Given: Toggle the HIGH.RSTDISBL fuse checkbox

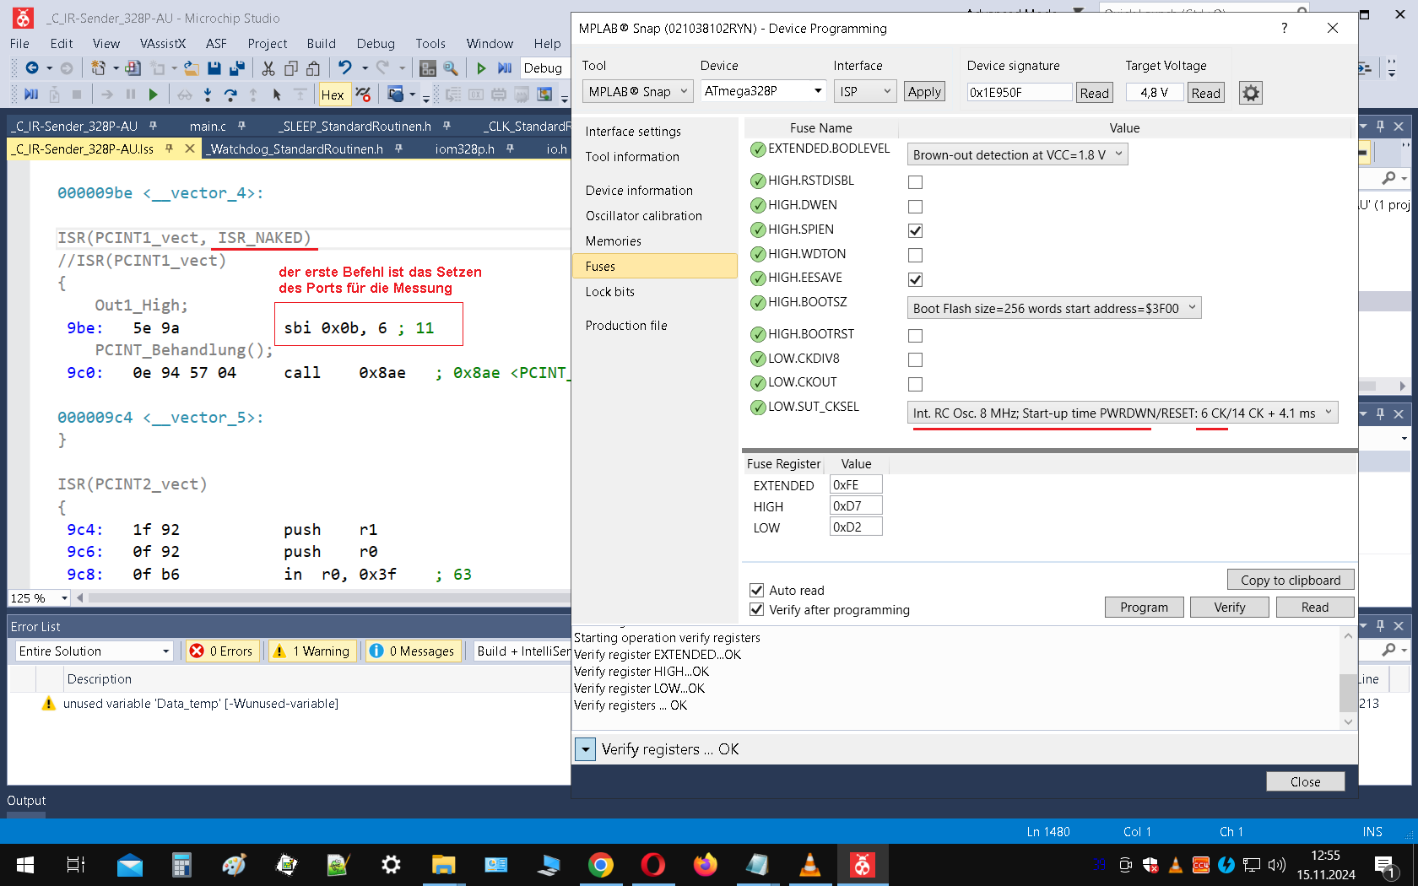Looking at the screenshot, I should [x=915, y=182].
